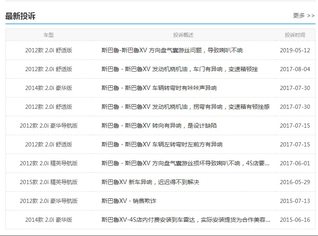Image resolution: width=318 pixels, height=236 pixels.
Task: Click the date 2017-07-30 for 咔咔声异响 row
Action: tap(295, 88)
